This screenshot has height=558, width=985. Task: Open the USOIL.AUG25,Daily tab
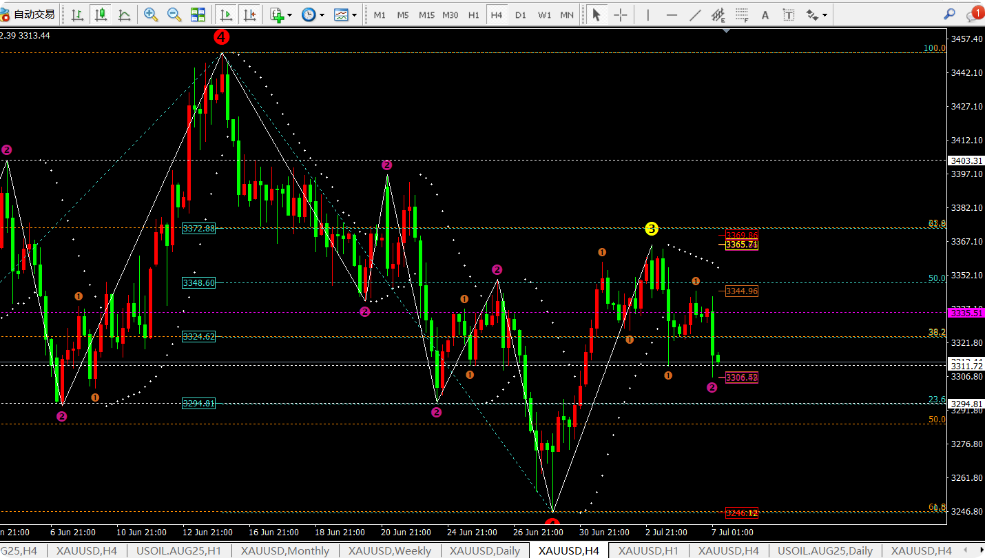(825, 550)
